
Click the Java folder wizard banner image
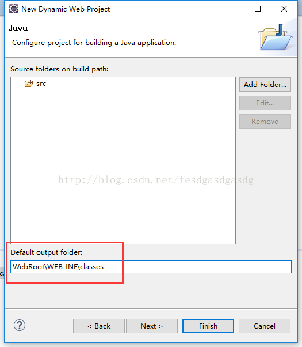tap(276, 37)
